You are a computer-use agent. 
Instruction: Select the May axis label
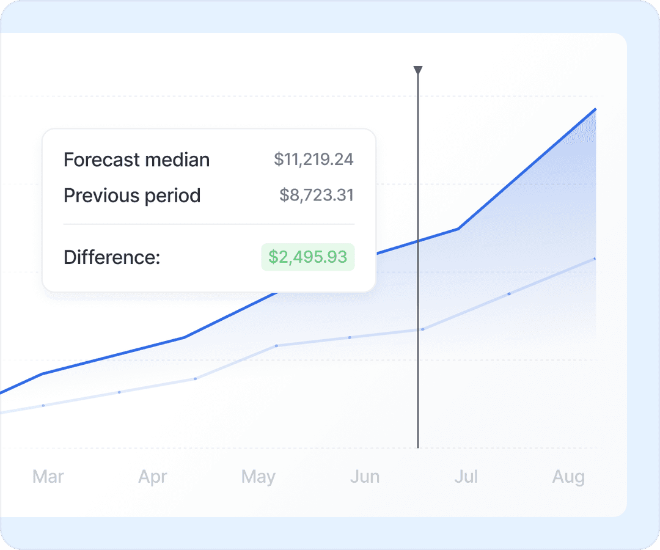coord(258,477)
